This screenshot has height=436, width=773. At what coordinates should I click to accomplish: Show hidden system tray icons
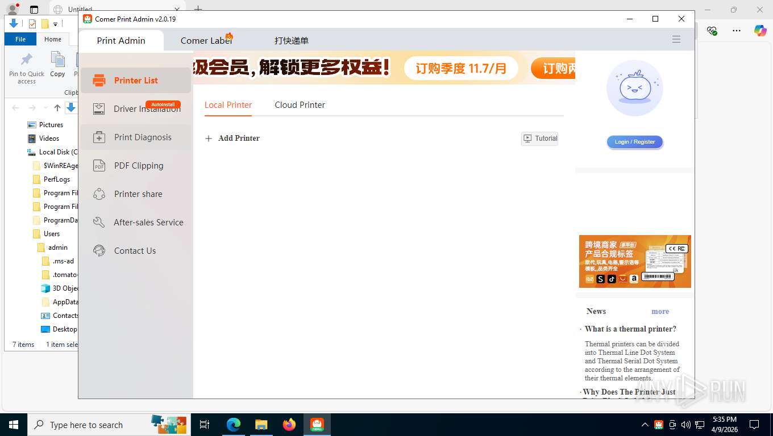click(x=645, y=425)
